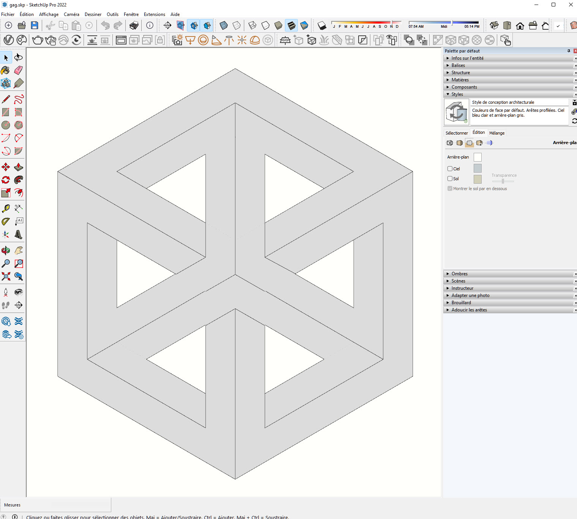Click the architectural style thumbnail preview

457,112
